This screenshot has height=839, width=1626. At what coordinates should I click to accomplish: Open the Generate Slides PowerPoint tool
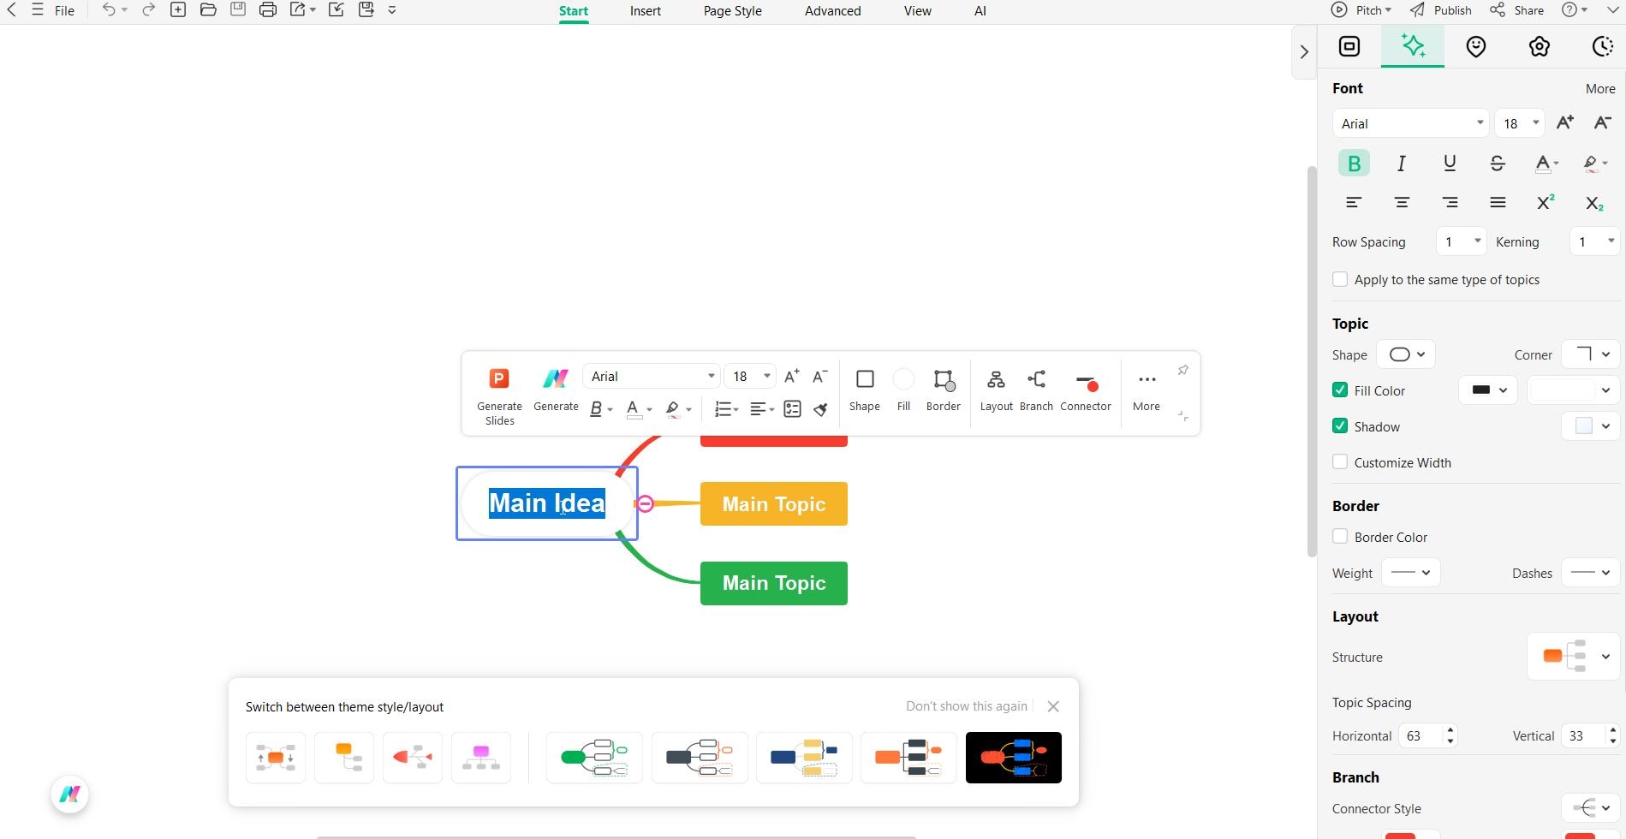[499, 378]
